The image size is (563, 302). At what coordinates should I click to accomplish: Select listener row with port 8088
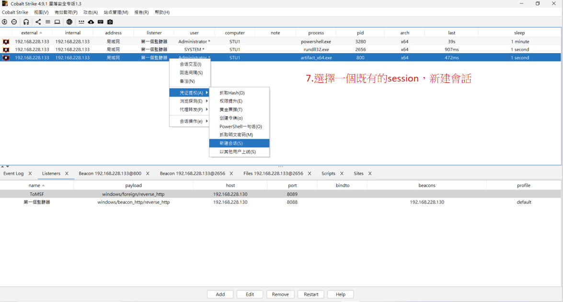coord(280,202)
